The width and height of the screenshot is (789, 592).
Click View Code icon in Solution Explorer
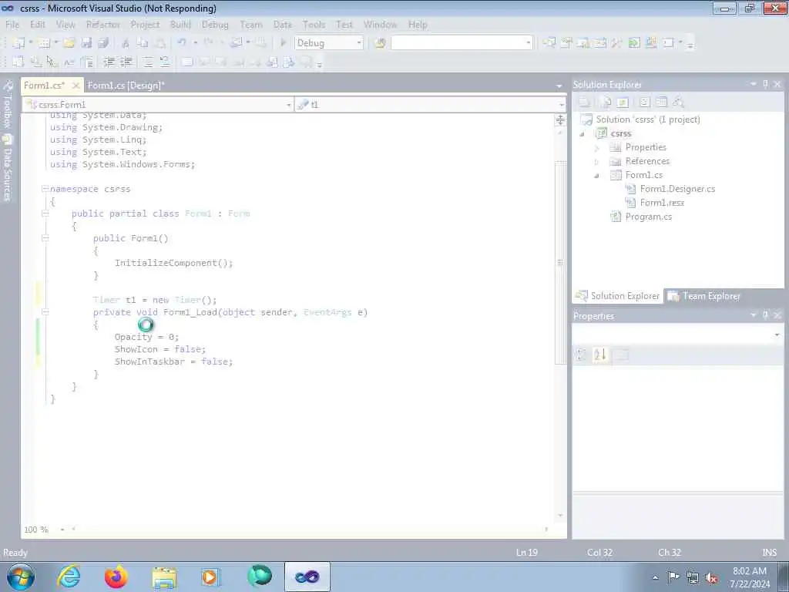pyautogui.click(x=645, y=103)
